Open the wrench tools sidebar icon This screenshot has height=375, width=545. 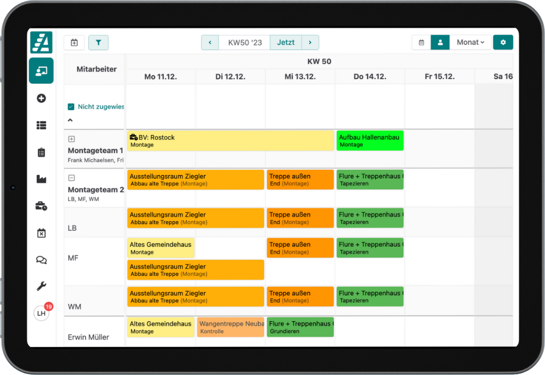pos(41,286)
